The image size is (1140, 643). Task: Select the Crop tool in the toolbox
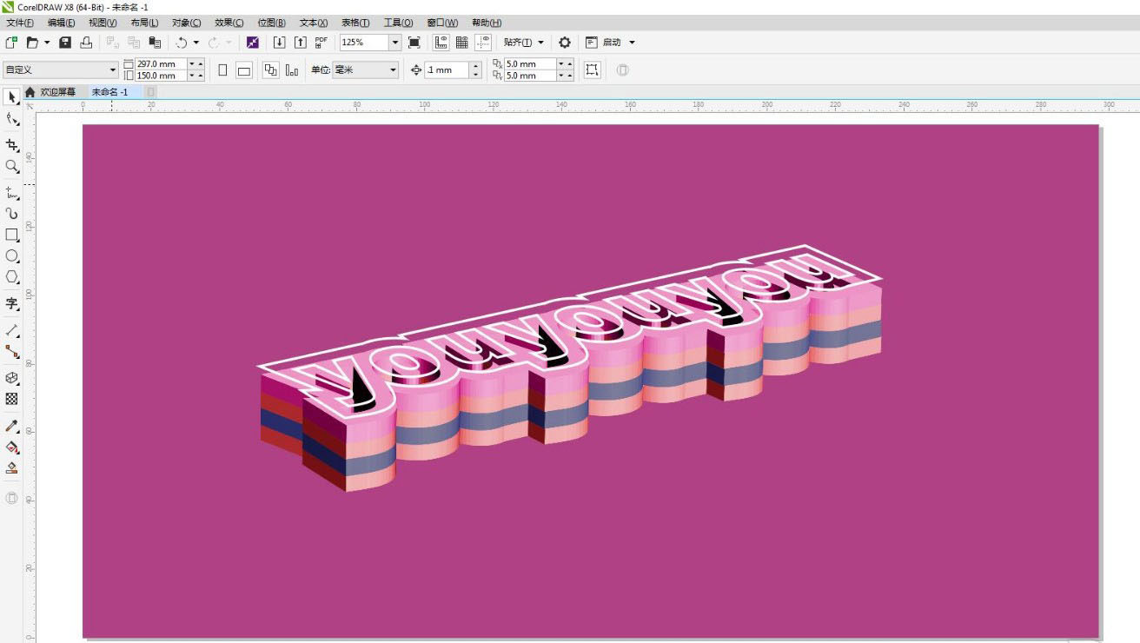(x=11, y=145)
